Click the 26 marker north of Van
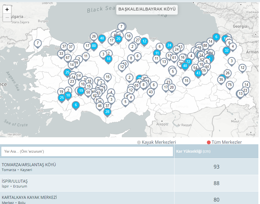260x204 pixels. click(x=228, y=73)
